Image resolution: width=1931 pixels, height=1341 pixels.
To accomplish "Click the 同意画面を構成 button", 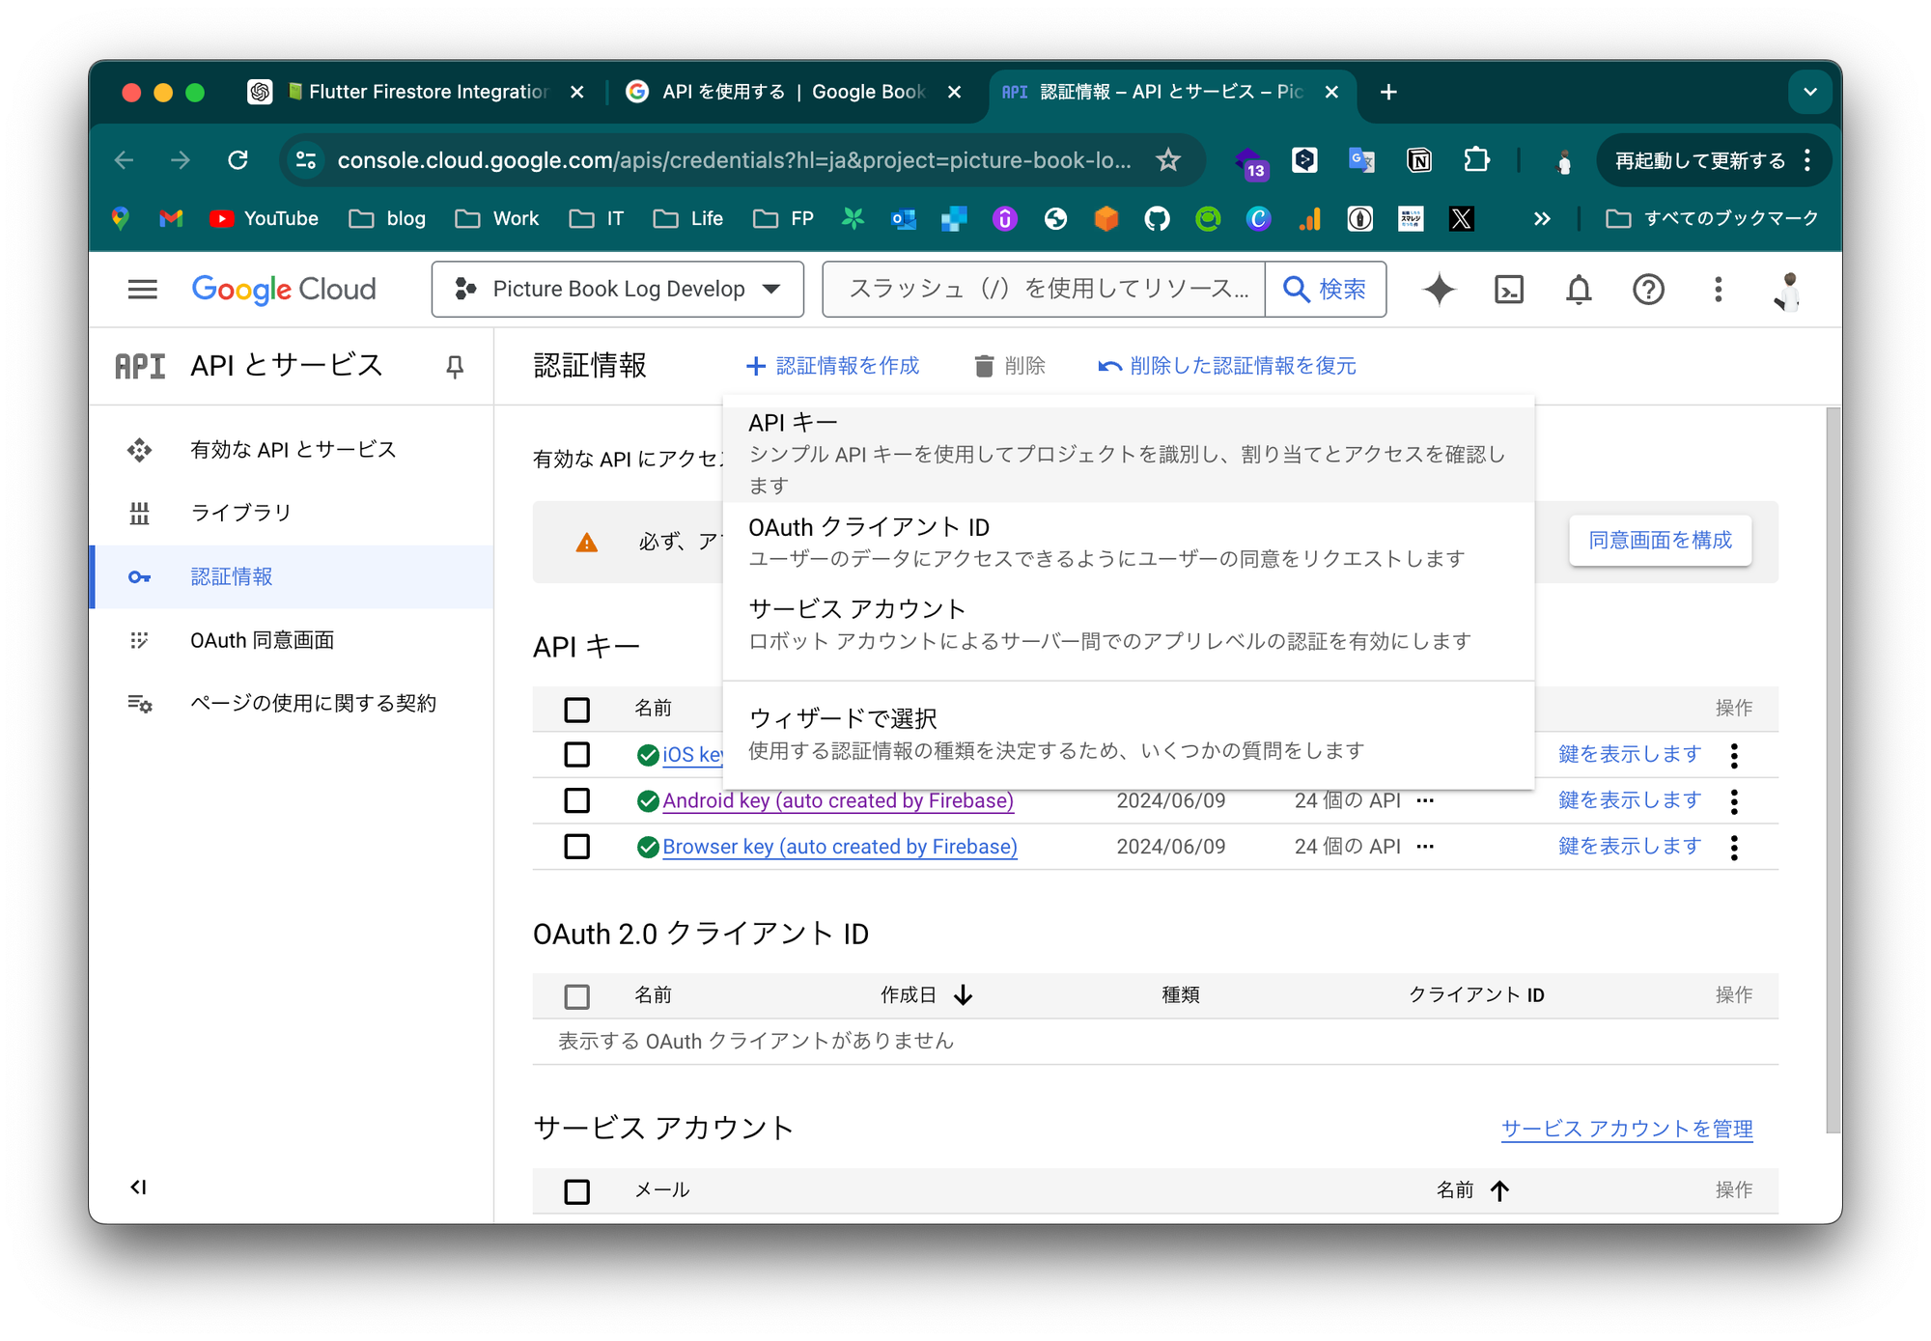I will click(x=1659, y=542).
